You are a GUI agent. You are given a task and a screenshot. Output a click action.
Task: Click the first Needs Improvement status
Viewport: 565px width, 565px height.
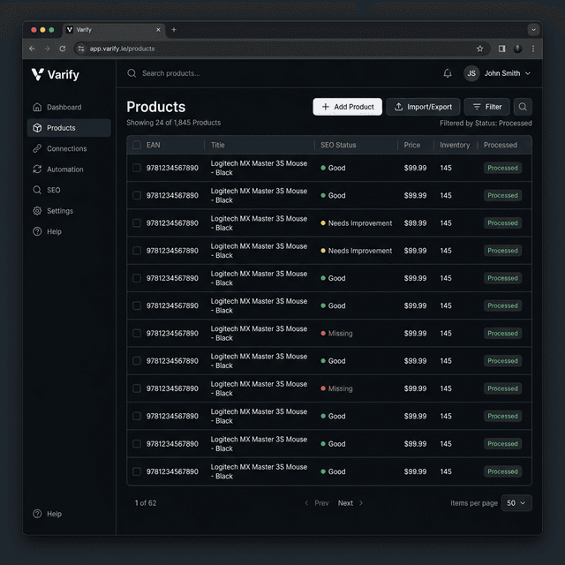pos(357,223)
